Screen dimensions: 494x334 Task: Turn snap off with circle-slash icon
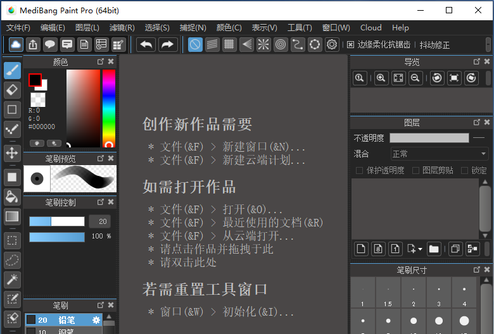[x=195, y=44]
